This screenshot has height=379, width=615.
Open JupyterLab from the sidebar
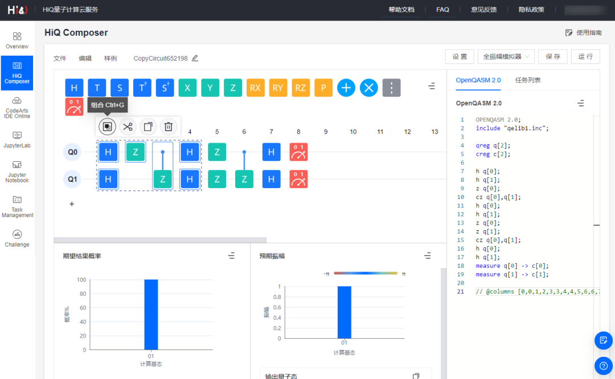click(17, 139)
